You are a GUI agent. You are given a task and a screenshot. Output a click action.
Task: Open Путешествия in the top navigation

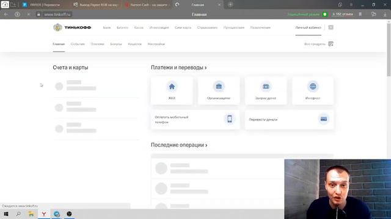[234, 27]
